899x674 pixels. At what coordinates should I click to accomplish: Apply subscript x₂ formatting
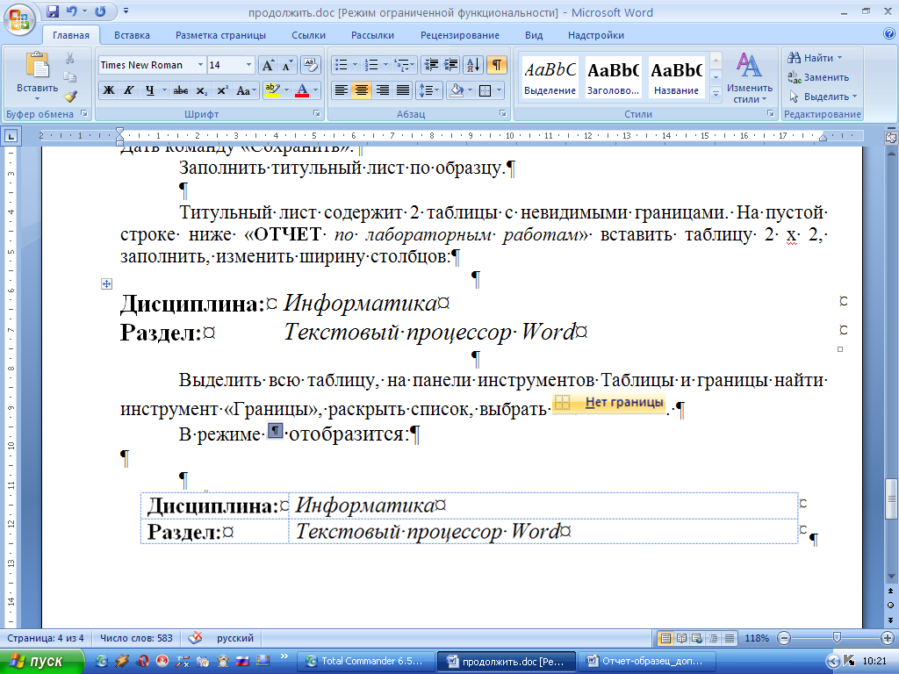[202, 90]
